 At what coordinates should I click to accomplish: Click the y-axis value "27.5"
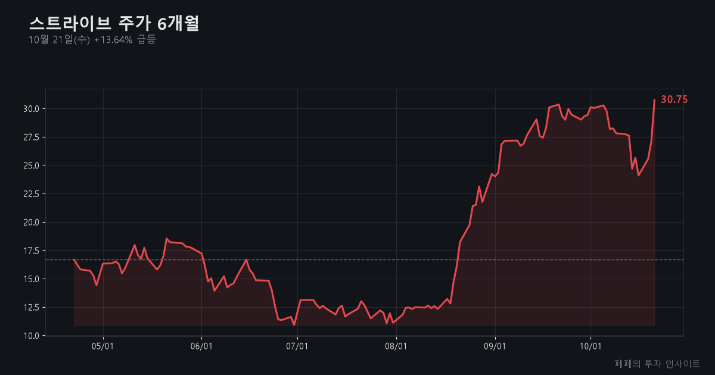(32, 137)
